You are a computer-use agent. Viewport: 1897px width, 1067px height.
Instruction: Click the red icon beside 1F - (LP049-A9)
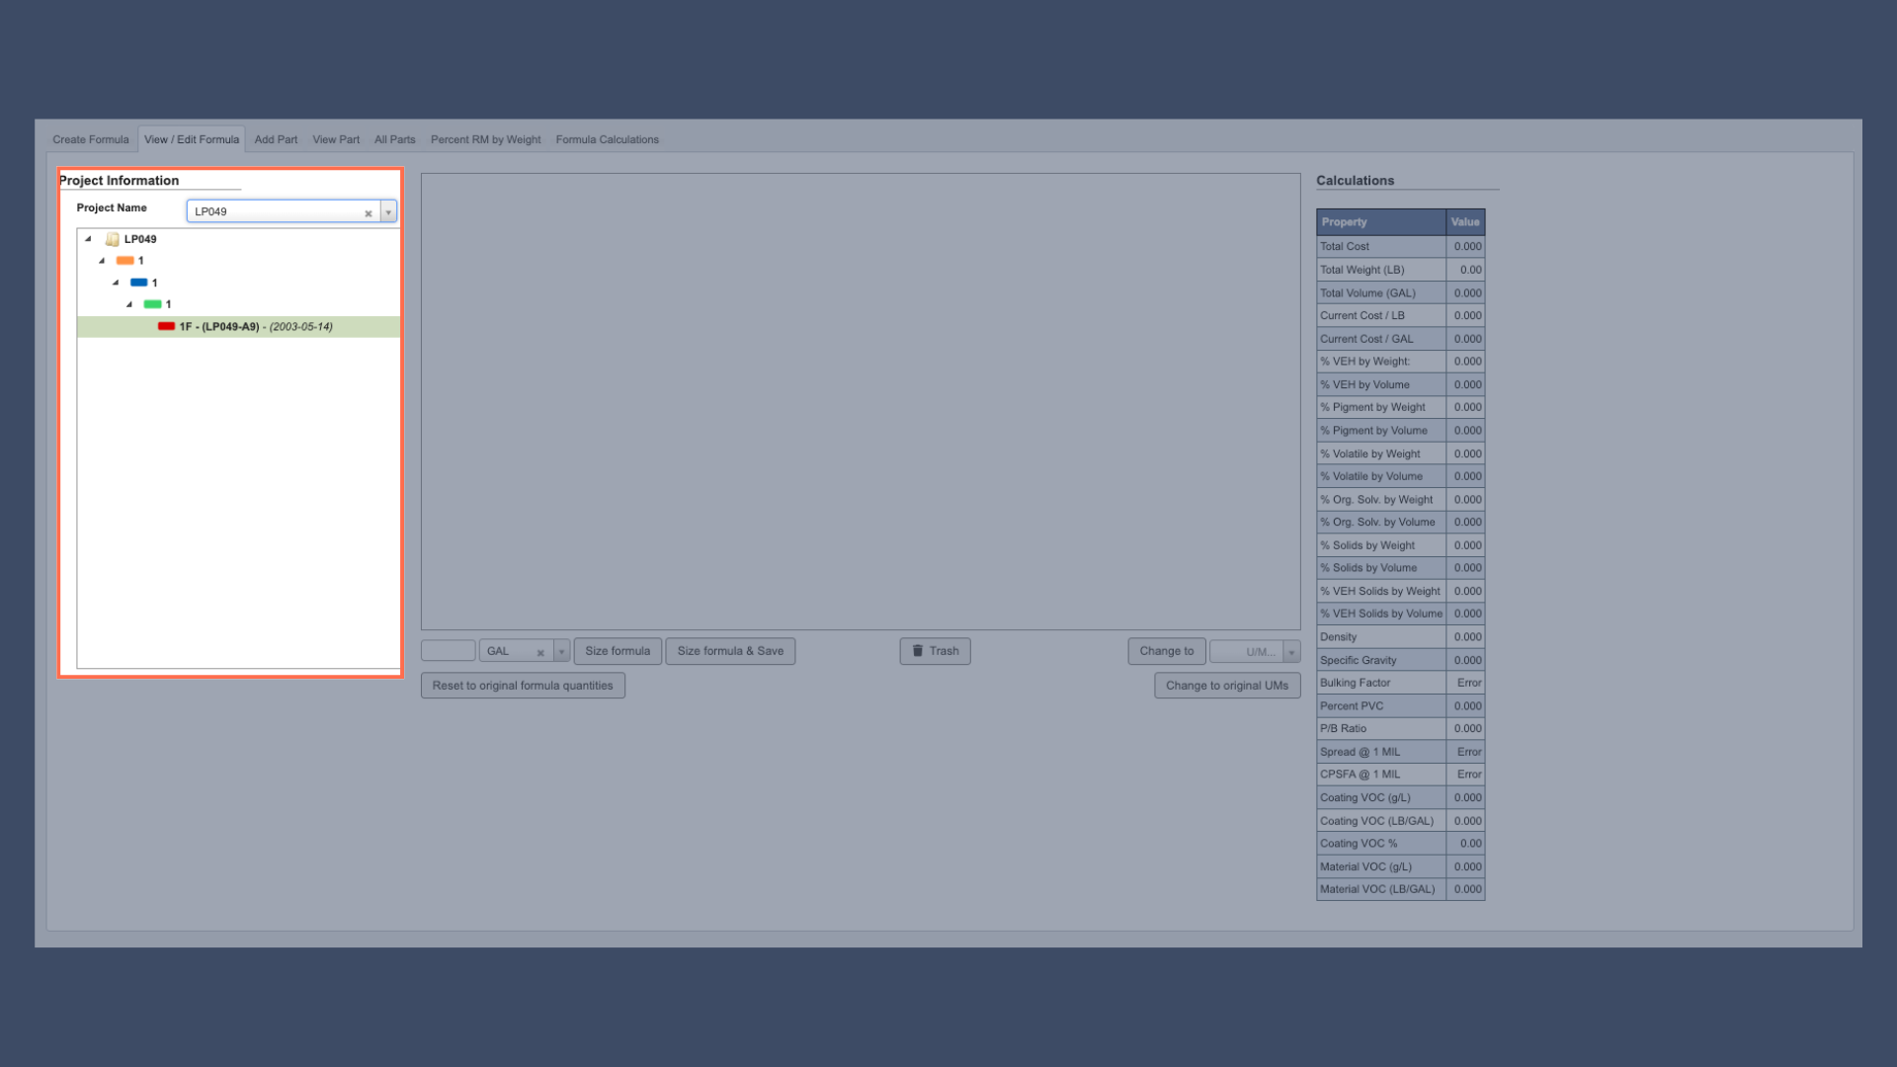click(166, 326)
